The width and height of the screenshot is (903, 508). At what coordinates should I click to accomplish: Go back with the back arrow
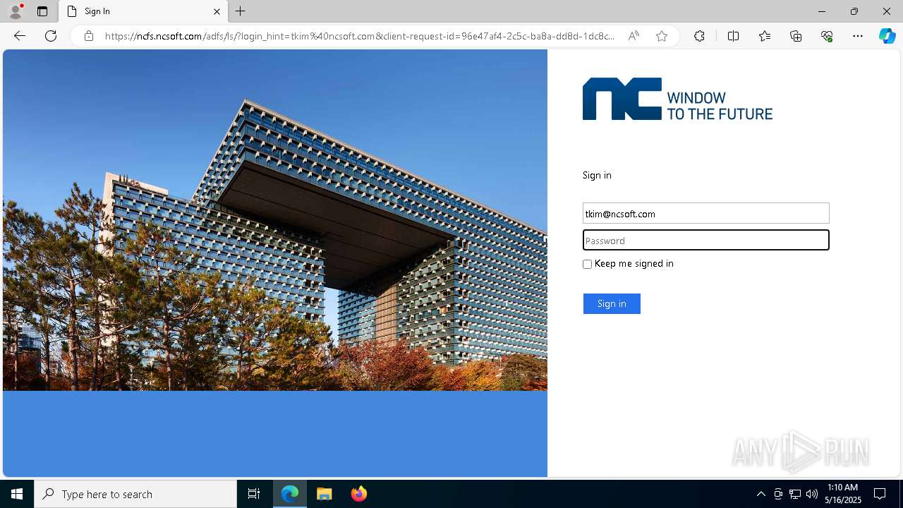(x=20, y=36)
